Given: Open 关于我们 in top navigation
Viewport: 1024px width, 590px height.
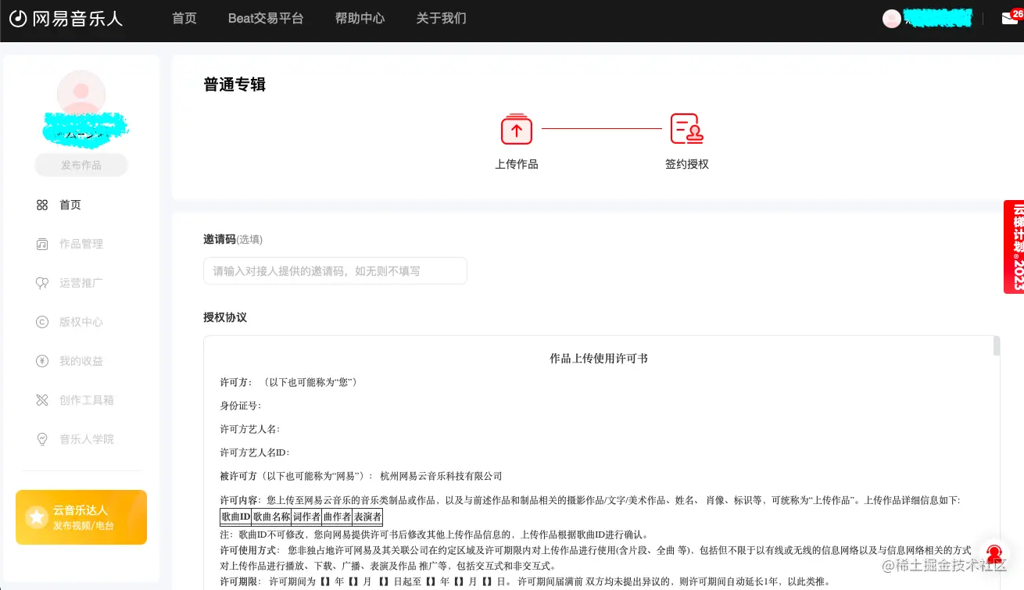Looking at the screenshot, I should click(441, 18).
